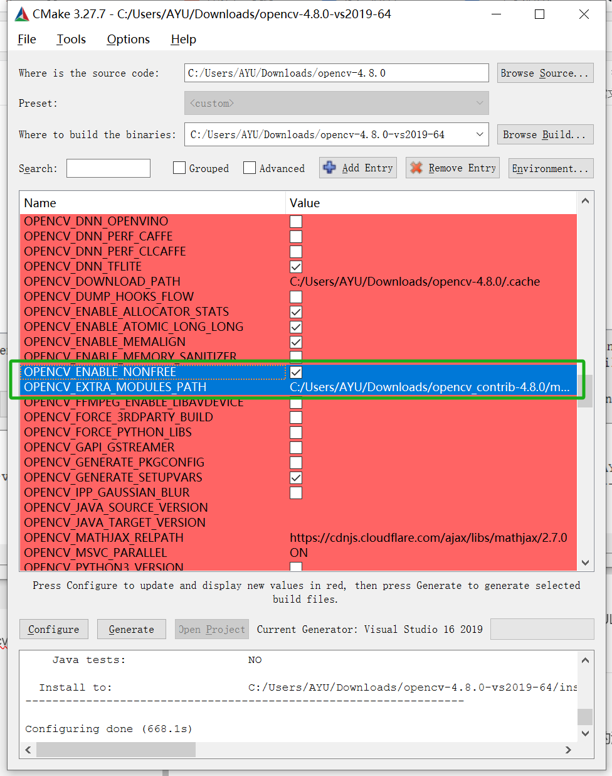This screenshot has width=612, height=776.
Task: Toggle OPENCV_DNN_OPENVINO checkbox
Action: [x=296, y=221]
